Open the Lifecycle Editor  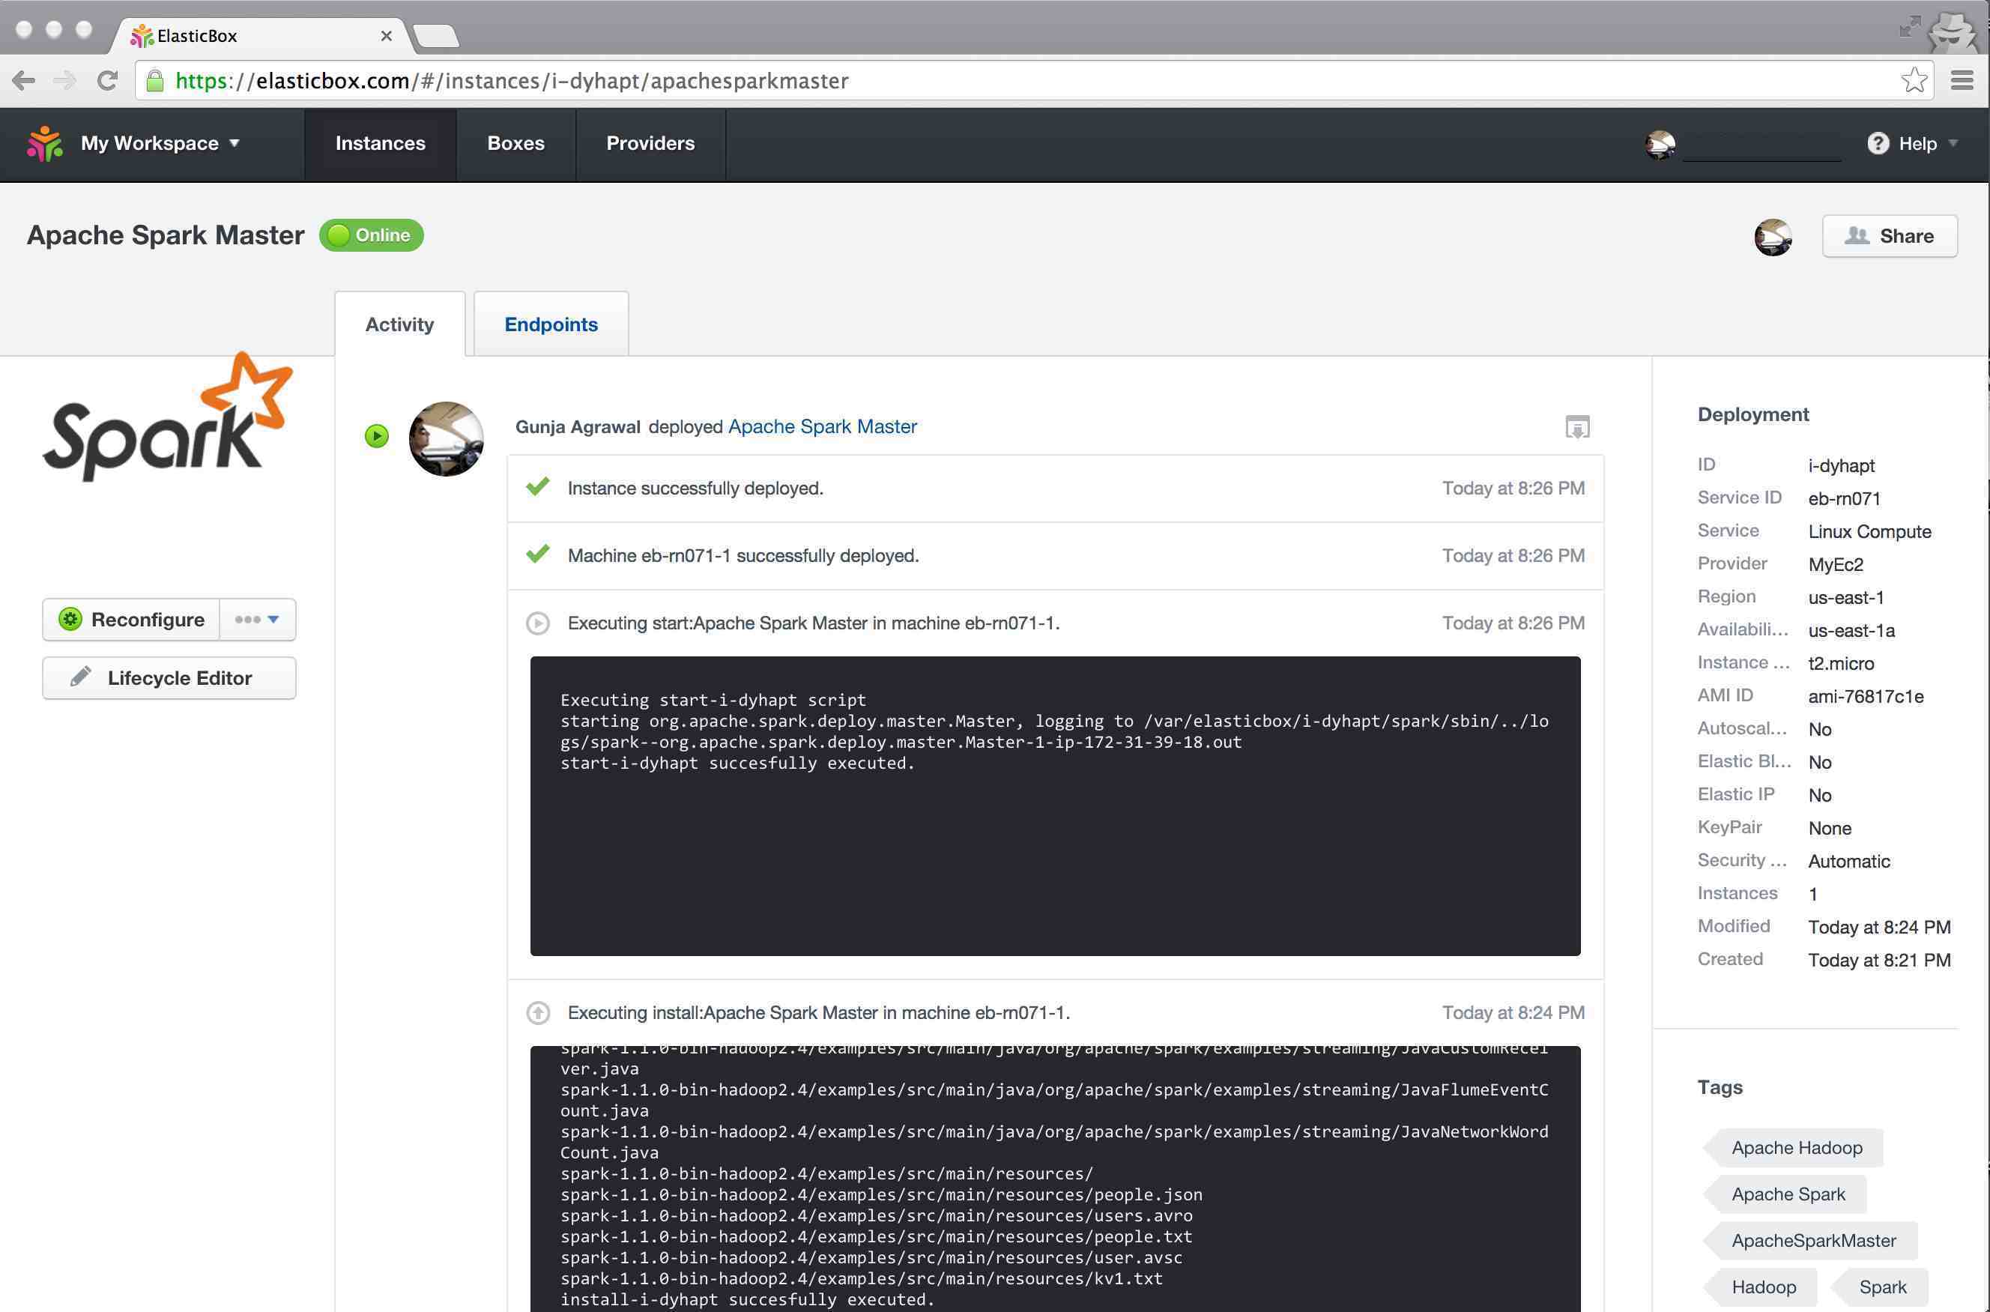169,679
